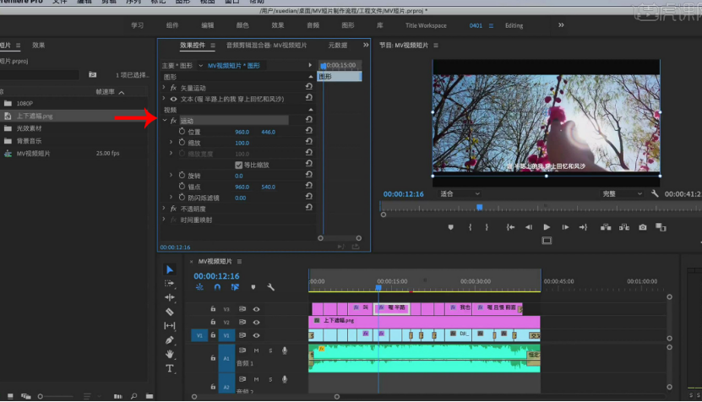This screenshot has width=702, height=402.
Task: Click the Export Frame camera icon
Action: (643, 227)
